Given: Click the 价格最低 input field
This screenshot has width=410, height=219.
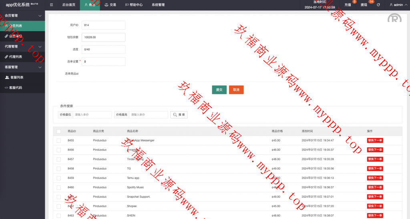Looking at the screenshot, I should tap(92, 115).
